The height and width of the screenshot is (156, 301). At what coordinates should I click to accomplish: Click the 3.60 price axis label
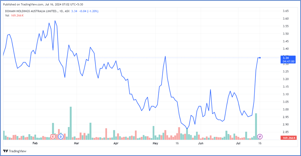coord(286,18)
